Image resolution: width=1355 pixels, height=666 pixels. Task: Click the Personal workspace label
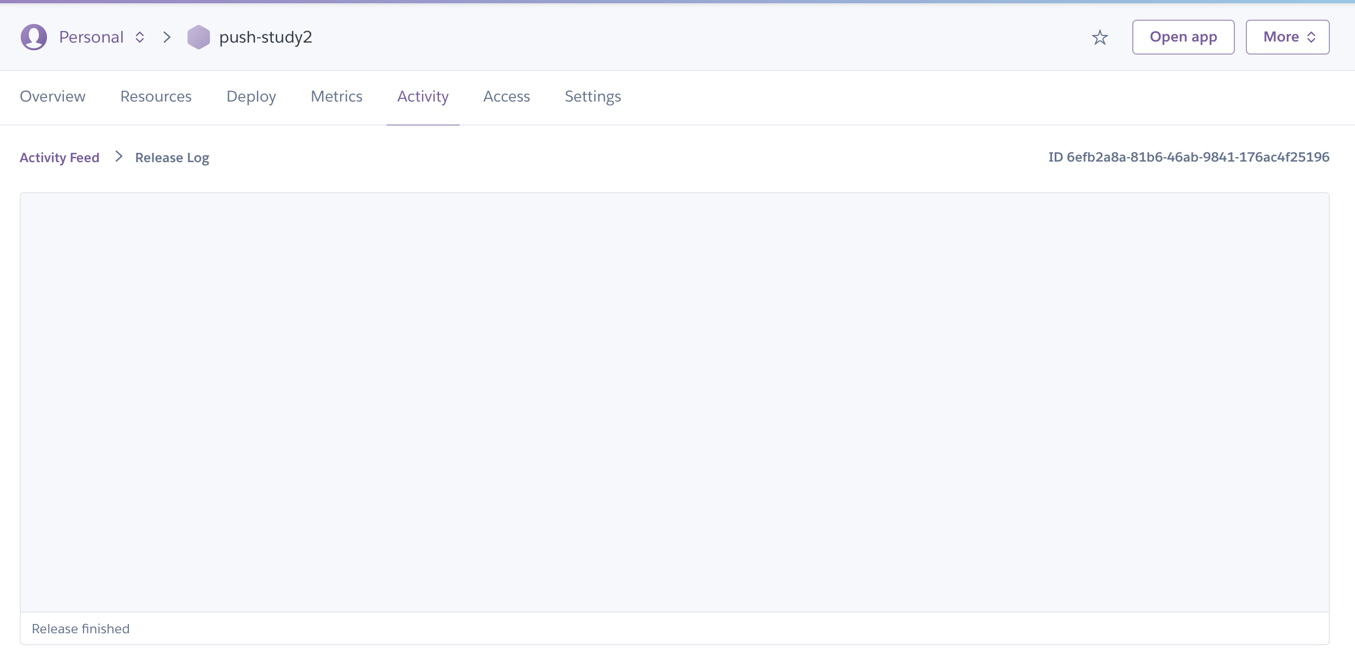tap(91, 37)
